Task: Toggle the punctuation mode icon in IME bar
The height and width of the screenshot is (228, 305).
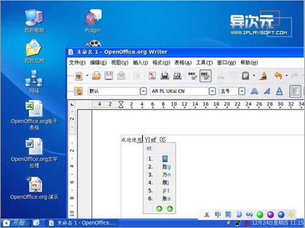Action: pos(249,215)
